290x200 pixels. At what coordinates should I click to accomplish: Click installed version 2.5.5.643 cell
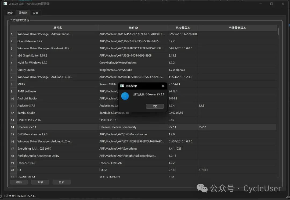coord(183,84)
